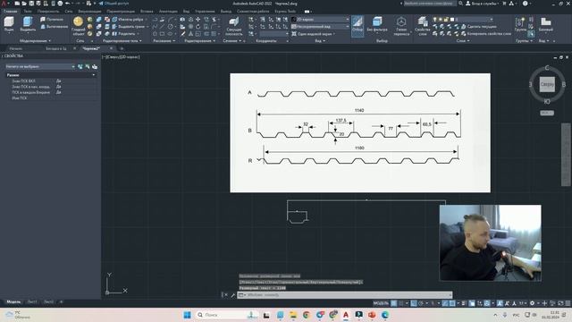The image size is (572, 322).
Task: Expand the Моделирование panel
Action: [36, 41]
